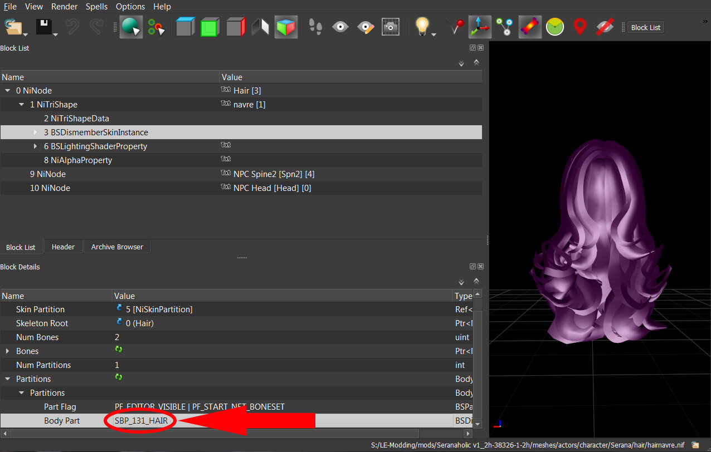Click the eye with pencil icon

(365, 27)
